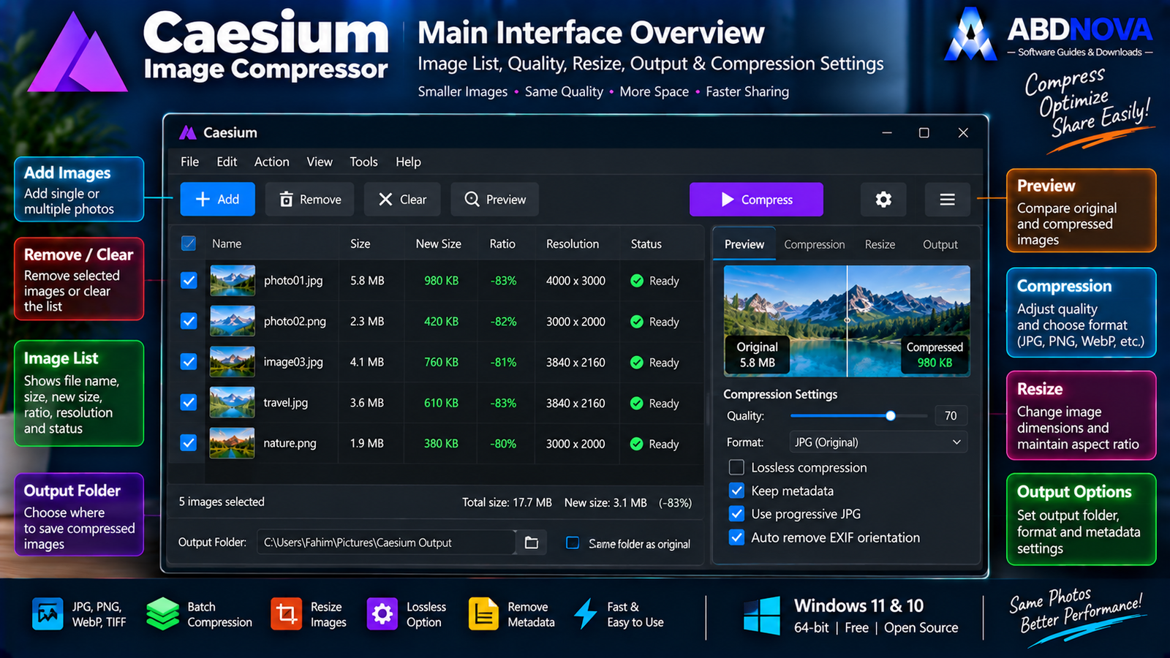Screen dimensions: 1170x658
Task: Click the green Ready icon for photo01.jpg
Action: [637, 281]
